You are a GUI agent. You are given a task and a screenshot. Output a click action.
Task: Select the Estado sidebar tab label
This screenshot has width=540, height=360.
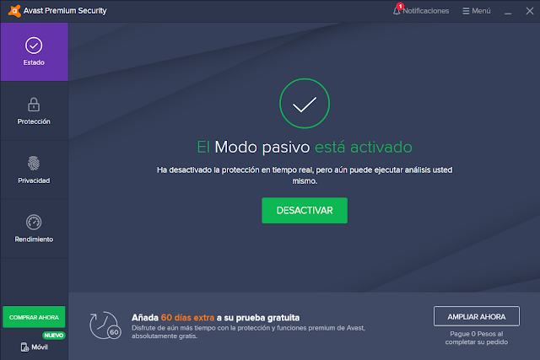pos(34,62)
